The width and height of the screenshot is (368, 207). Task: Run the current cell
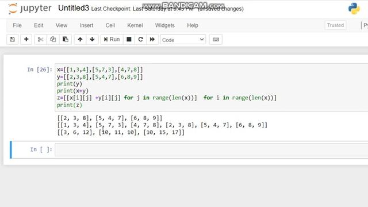click(x=112, y=40)
